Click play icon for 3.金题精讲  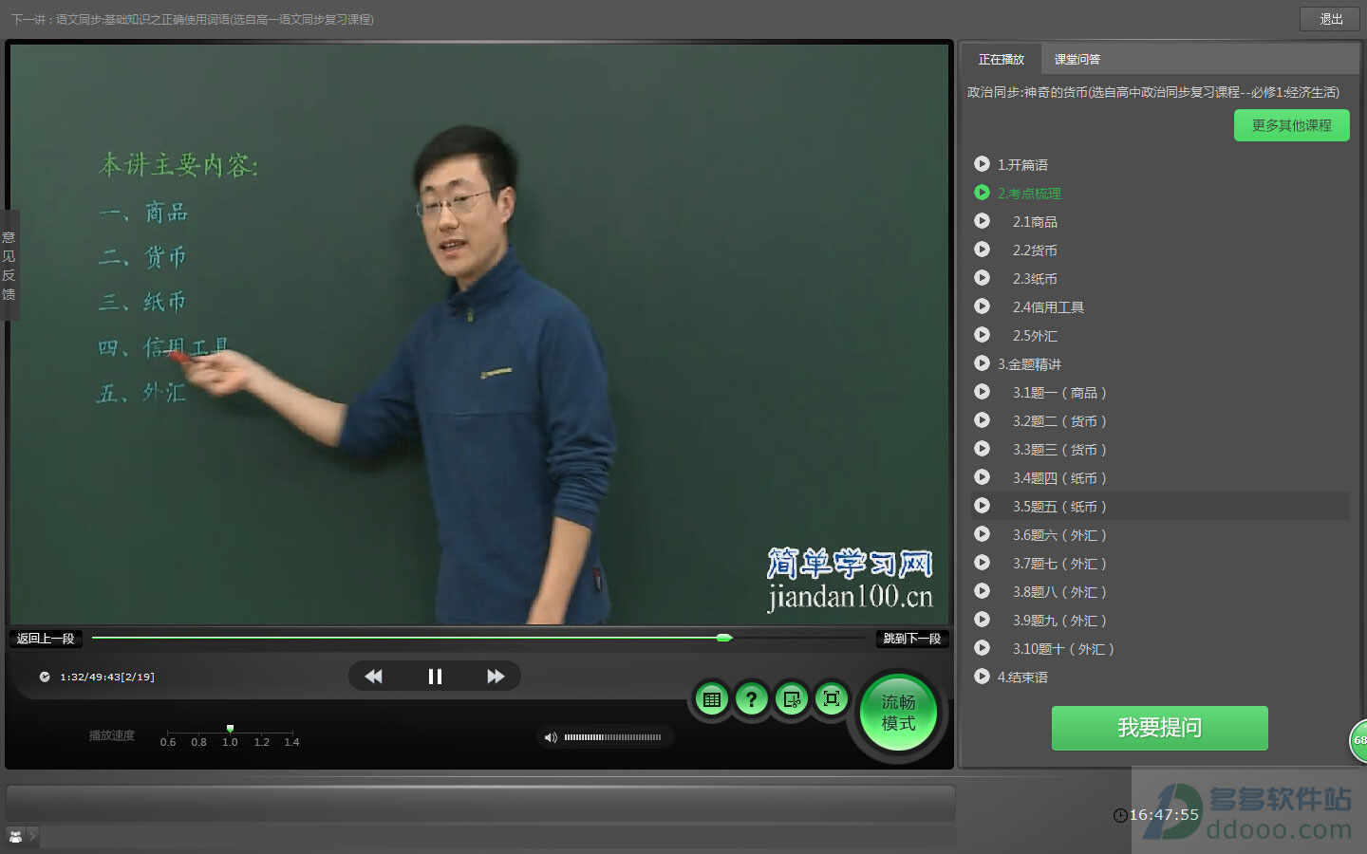[x=982, y=363]
